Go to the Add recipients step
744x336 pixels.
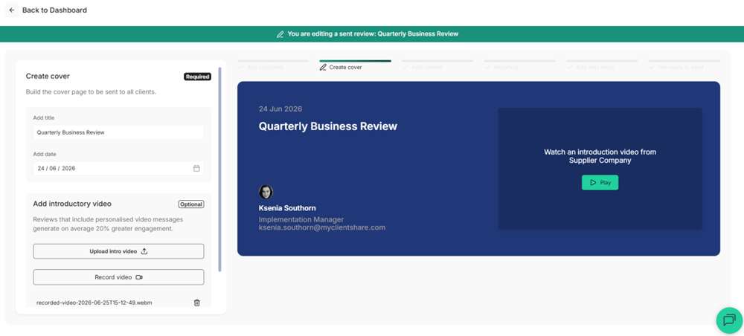[266, 68]
